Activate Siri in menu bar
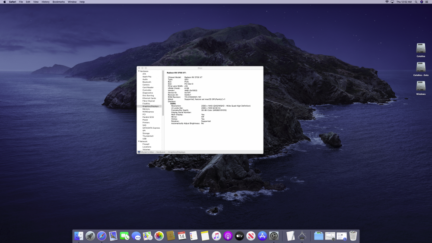The height and width of the screenshot is (243, 432). 422,2
